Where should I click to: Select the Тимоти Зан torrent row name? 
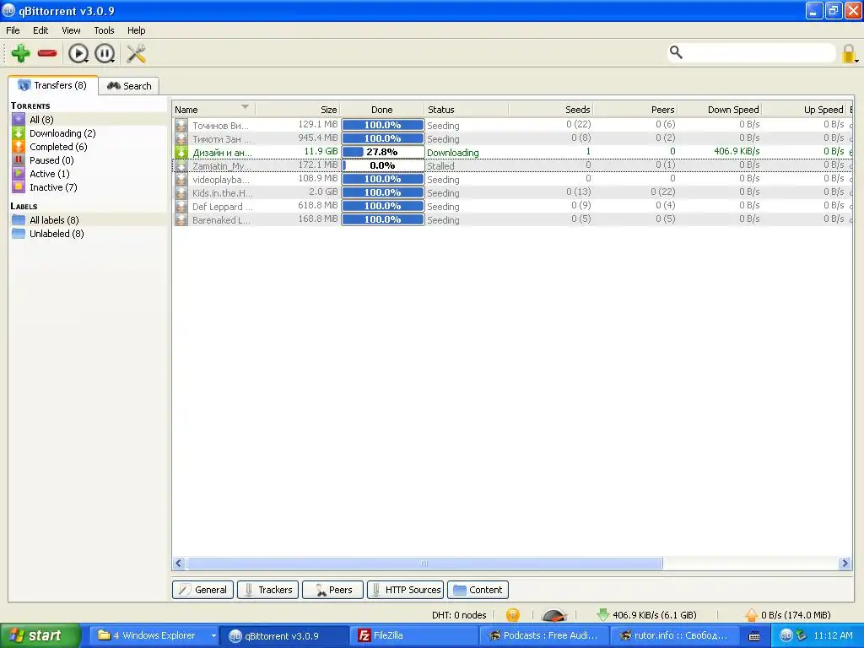(x=222, y=139)
